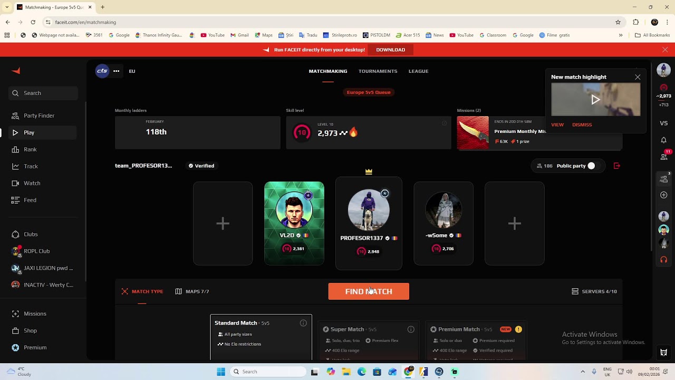Image resolution: width=675 pixels, height=380 pixels.
Task: Open VL2D's player card
Action: coord(294,223)
